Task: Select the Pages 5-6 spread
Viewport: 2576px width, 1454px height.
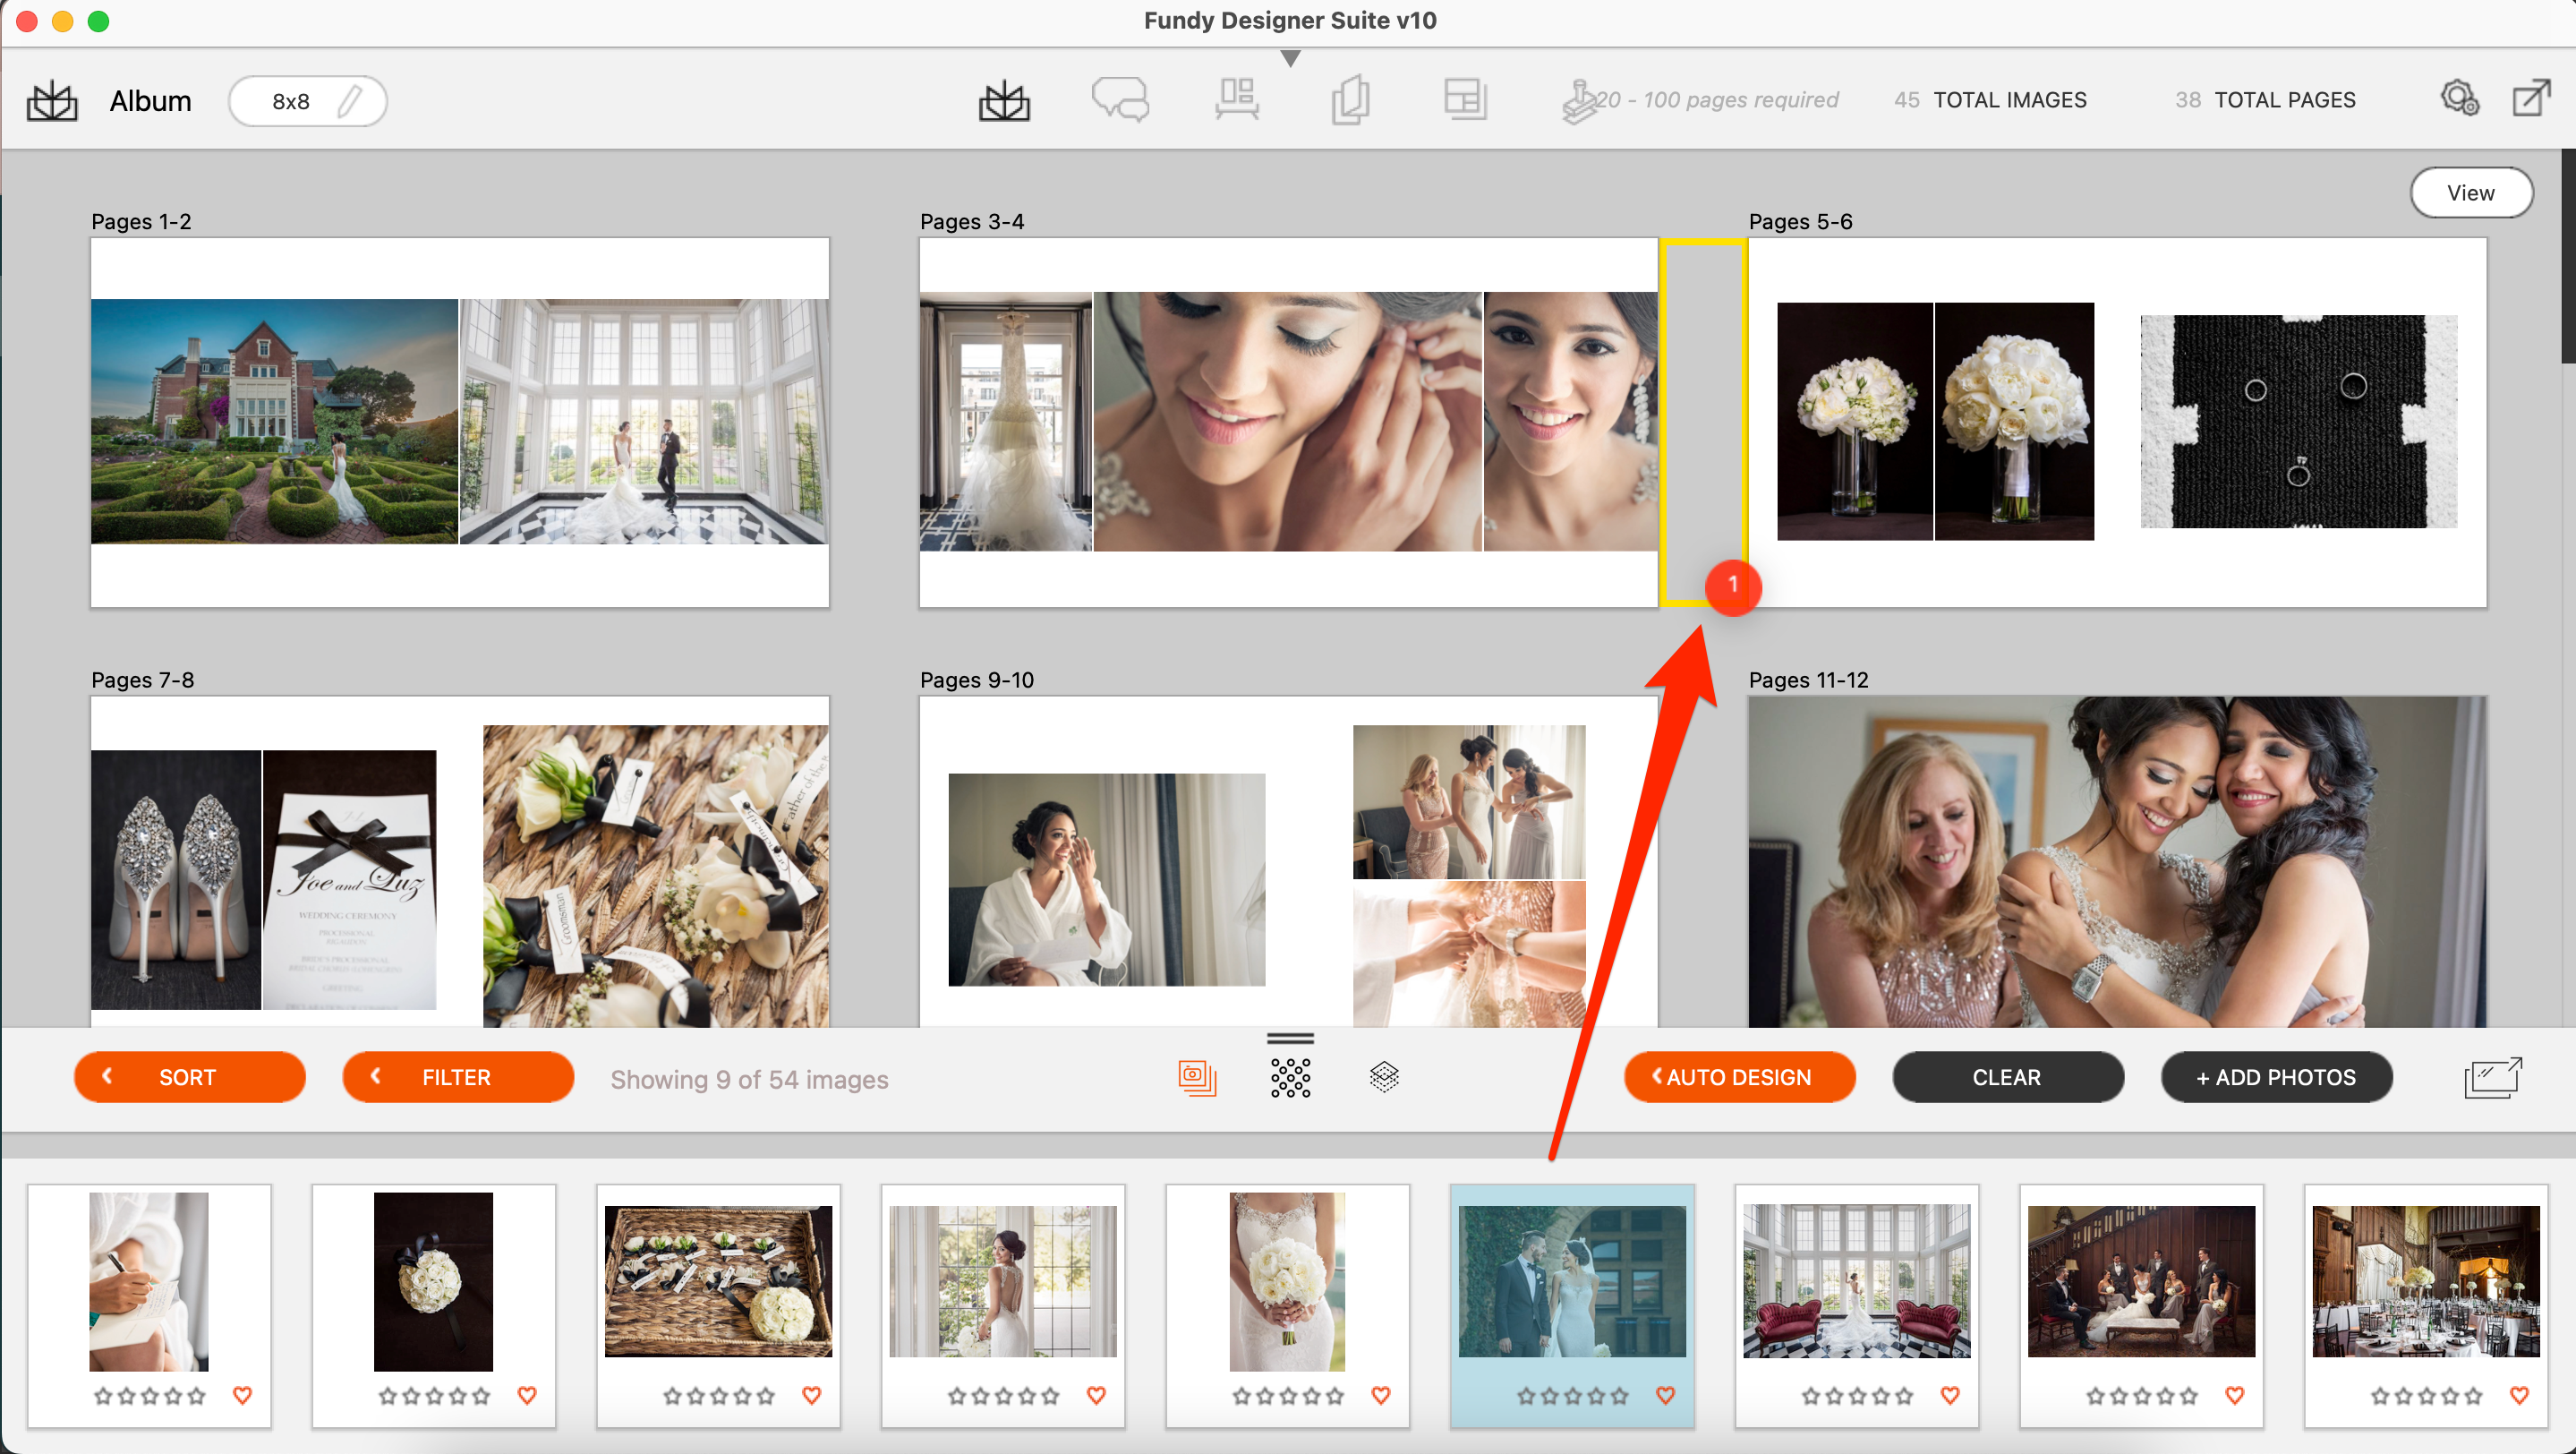Action: 2117,421
